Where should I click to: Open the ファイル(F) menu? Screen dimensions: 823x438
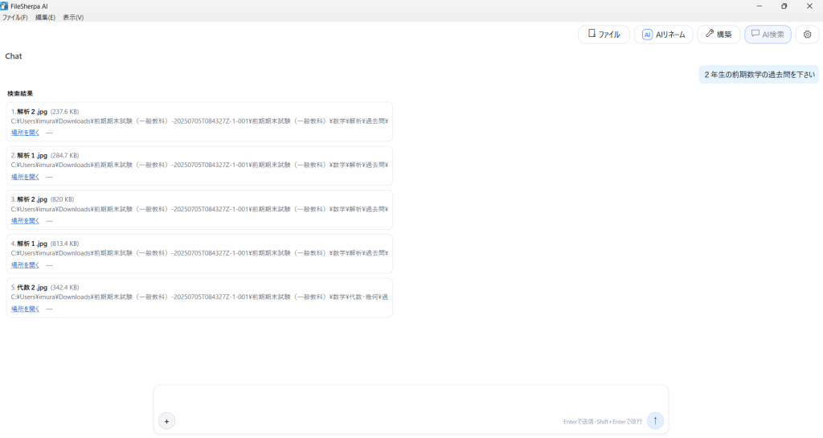[x=14, y=17]
